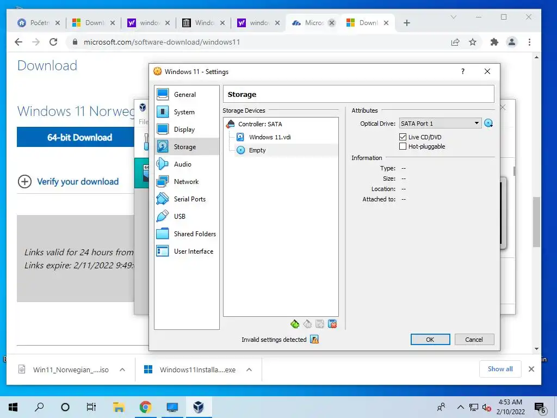Image resolution: width=557 pixels, height=418 pixels.
Task: Open Task View on taskbar
Action: point(91,407)
